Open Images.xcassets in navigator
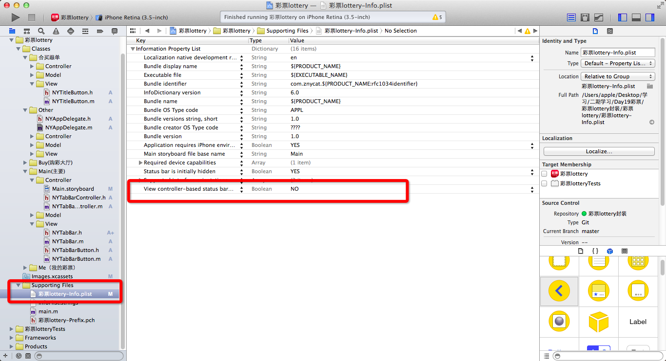Viewport: 666px width, 361px height. (x=52, y=276)
